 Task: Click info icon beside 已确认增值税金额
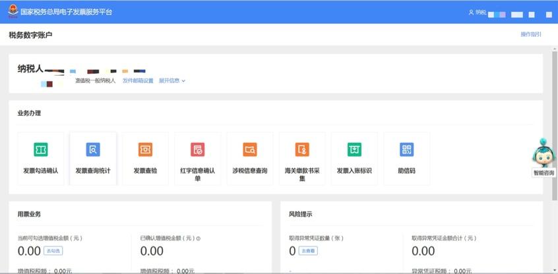coord(198,238)
